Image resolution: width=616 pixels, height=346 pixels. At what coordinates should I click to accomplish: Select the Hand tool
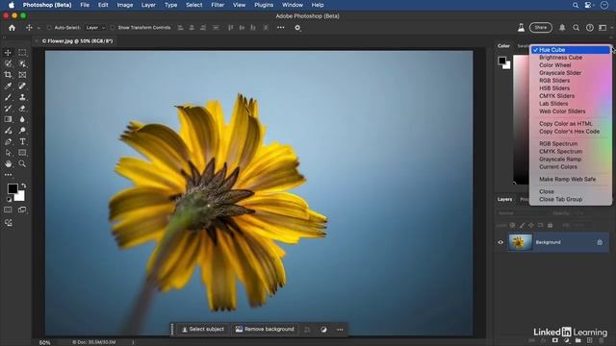coord(8,164)
